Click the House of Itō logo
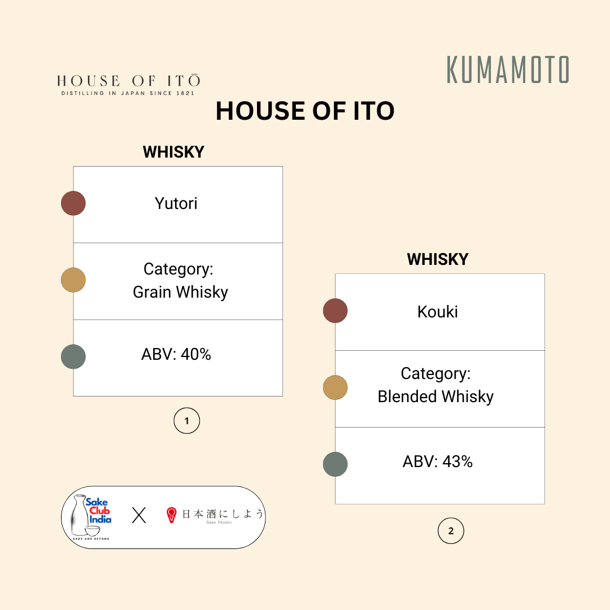Image resolution: width=610 pixels, height=610 pixels. [128, 84]
